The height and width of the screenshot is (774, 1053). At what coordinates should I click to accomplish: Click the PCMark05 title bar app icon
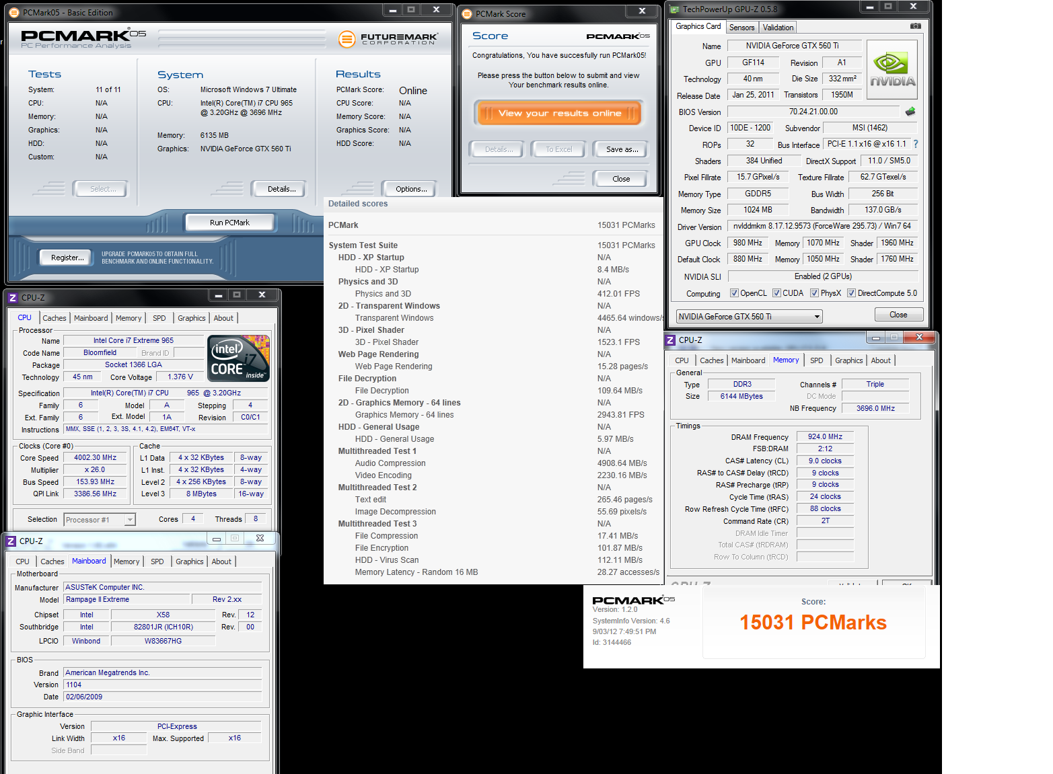tap(14, 12)
